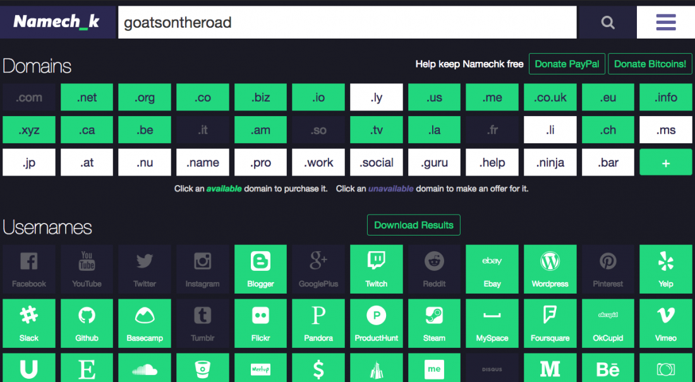Select the .info domain tile
The width and height of the screenshot is (695, 382).
[x=666, y=97]
